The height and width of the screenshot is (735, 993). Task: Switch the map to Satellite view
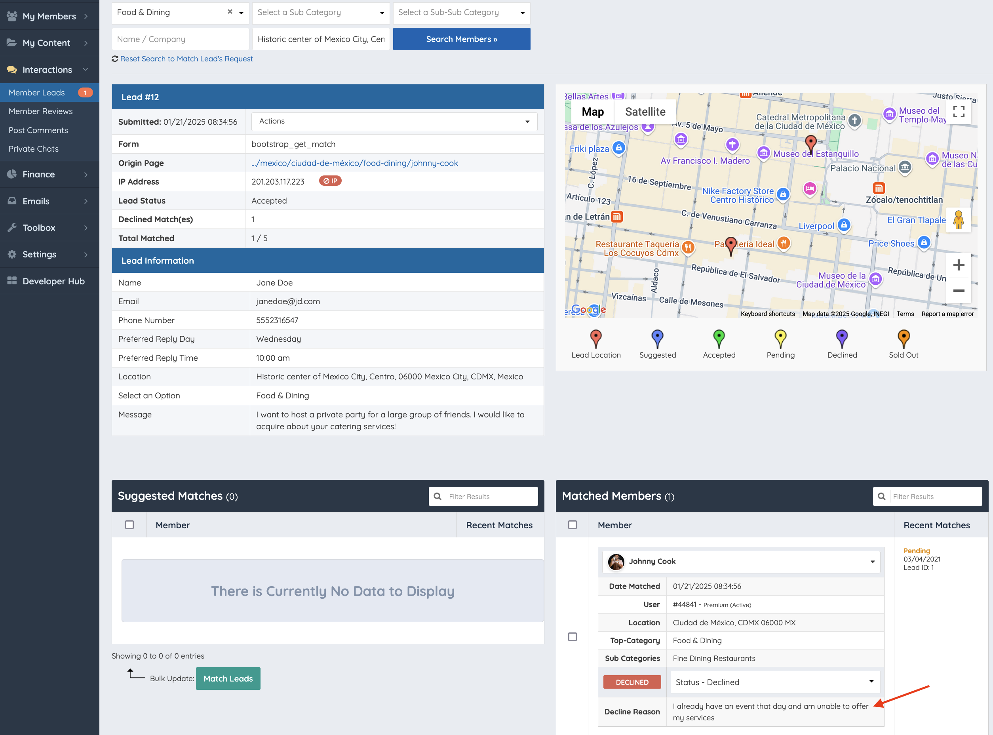click(645, 112)
